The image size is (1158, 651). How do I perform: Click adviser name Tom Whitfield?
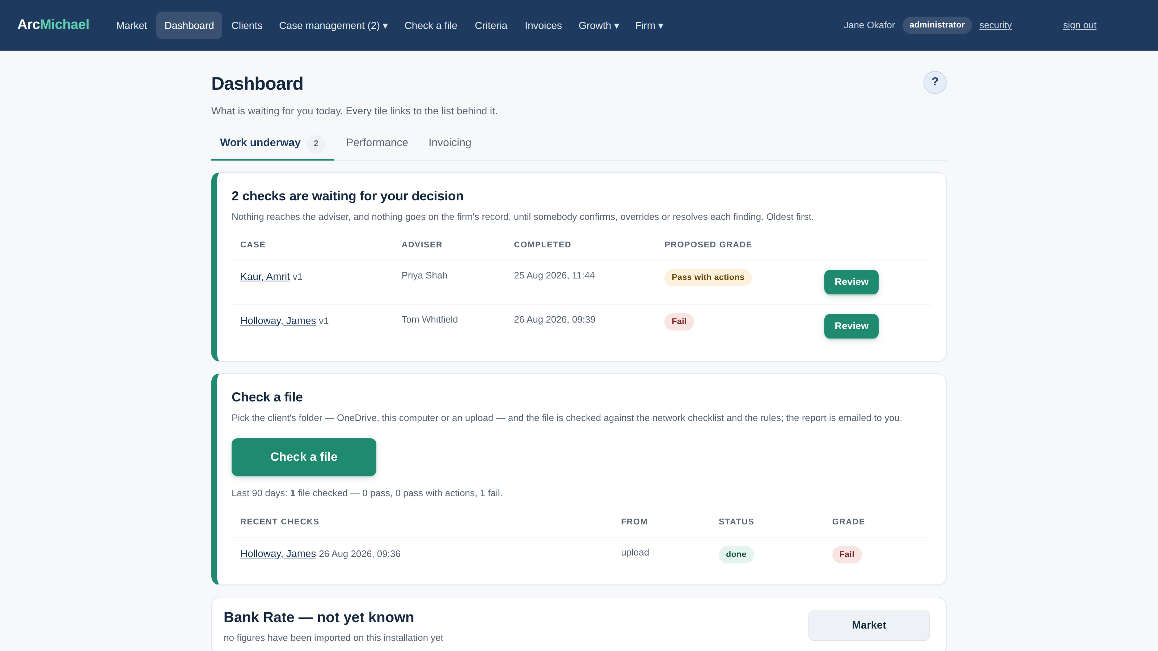429,319
